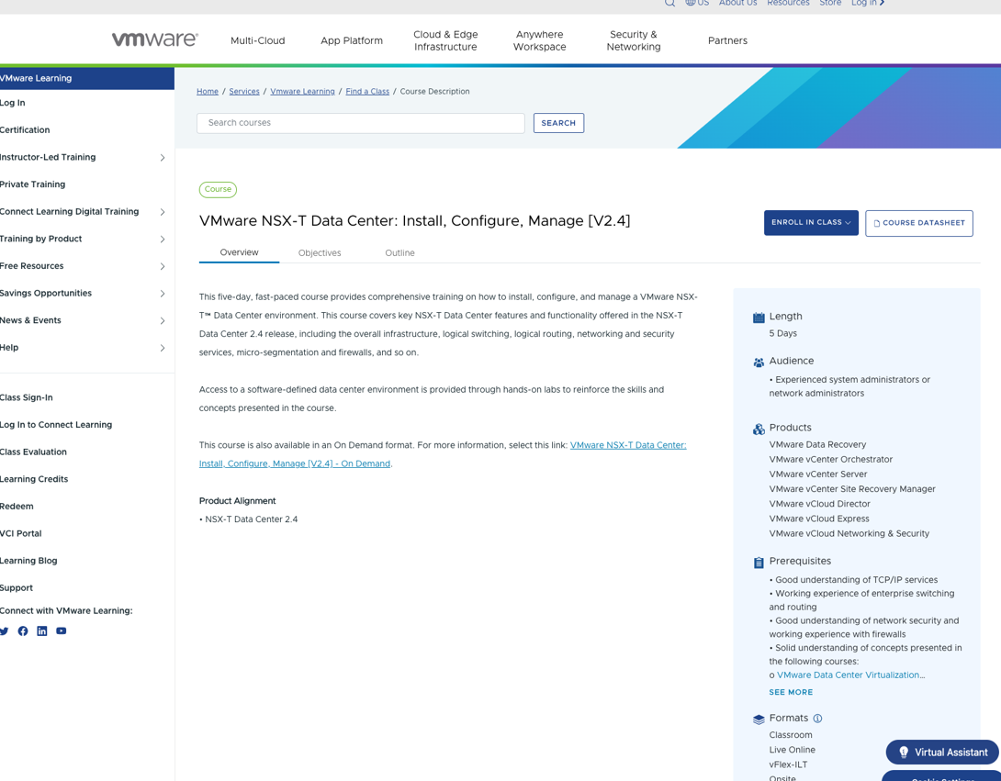Click the Find a Class breadcrumb

coord(367,92)
